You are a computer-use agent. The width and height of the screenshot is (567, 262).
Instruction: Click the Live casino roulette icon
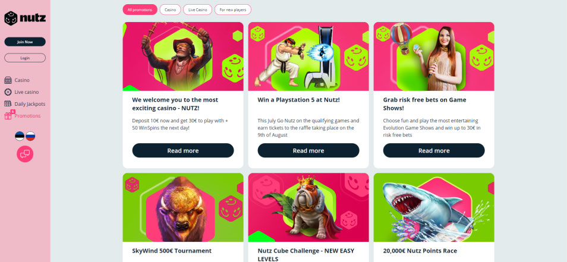point(8,92)
